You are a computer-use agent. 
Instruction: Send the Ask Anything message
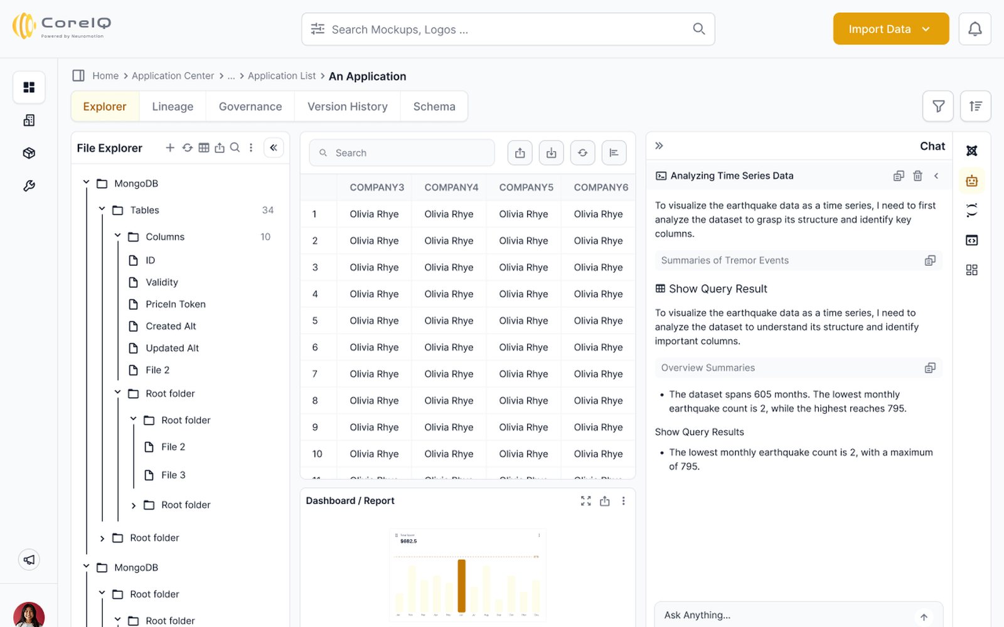[924, 617]
